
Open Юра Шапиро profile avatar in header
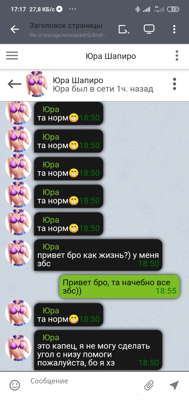(36, 84)
